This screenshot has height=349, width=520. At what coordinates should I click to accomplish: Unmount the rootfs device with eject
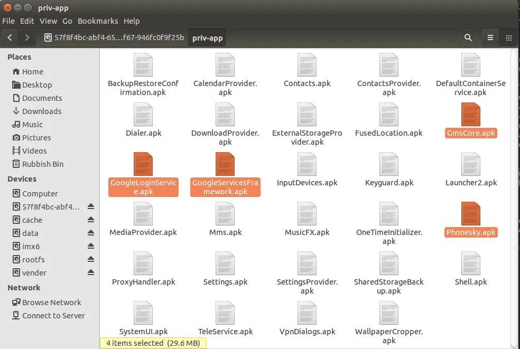(x=91, y=260)
